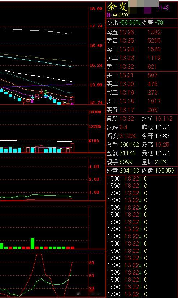Click the tallest green bar in the histogram pane

32,243
